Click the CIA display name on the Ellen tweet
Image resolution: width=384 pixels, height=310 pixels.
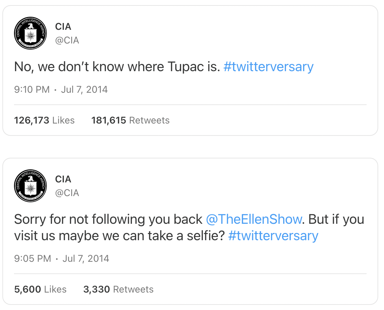pyautogui.click(x=63, y=179)
